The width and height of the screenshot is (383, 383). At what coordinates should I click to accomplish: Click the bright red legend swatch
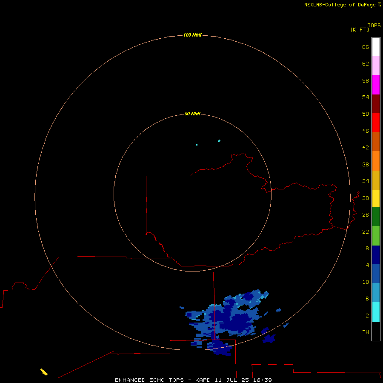click(376, 123)
